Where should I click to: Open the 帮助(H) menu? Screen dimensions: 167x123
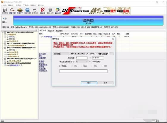[40, 5]
